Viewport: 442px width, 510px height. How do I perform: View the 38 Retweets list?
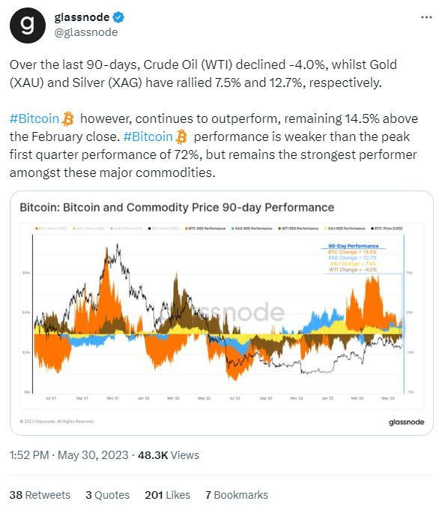tap(40, 495)
